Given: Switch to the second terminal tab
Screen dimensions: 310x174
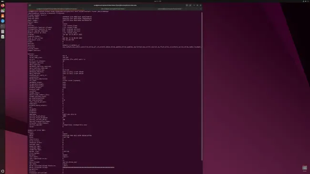Looking at the screenshot, I should point(113,9).
